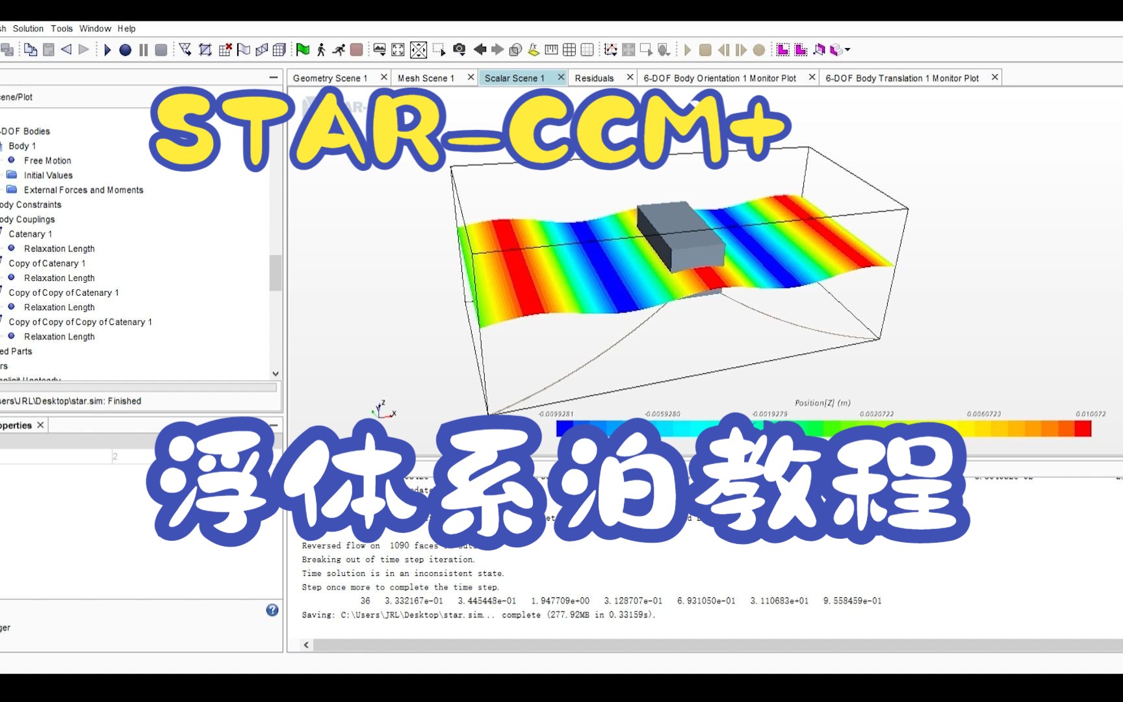This screenshot has width=1123, height=702.
Task: Click the fx field function icon
Action: (534, 49)
